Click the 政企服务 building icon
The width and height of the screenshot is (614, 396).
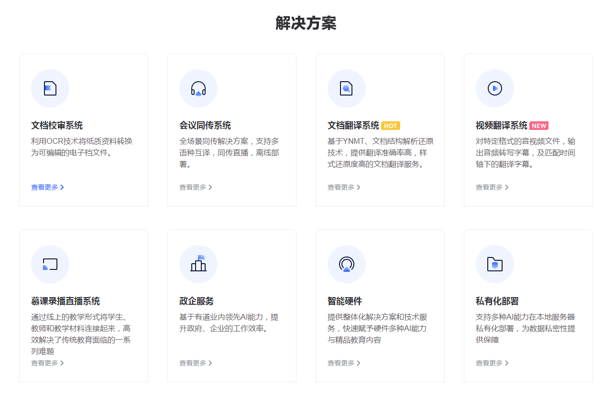tap(198, 264)
